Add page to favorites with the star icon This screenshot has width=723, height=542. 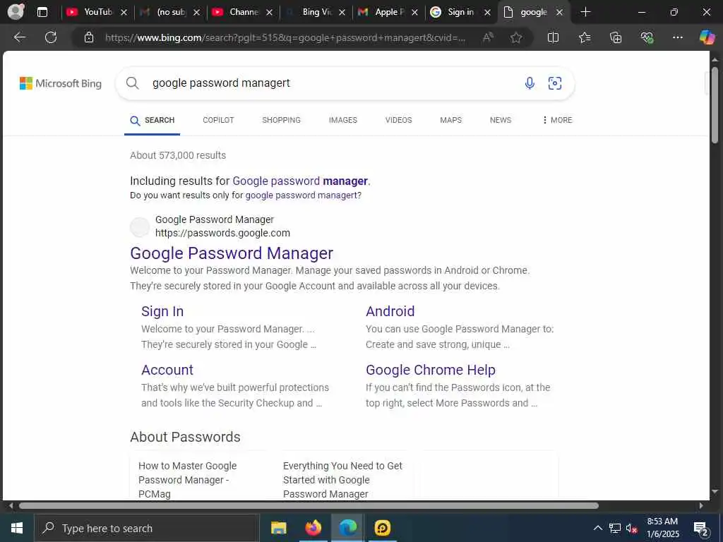[x=516, y=37]
